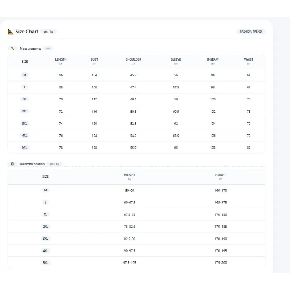Screen dimensions: 290x290
Task: Click sleeve value 63.5
Action: point(176,136)
